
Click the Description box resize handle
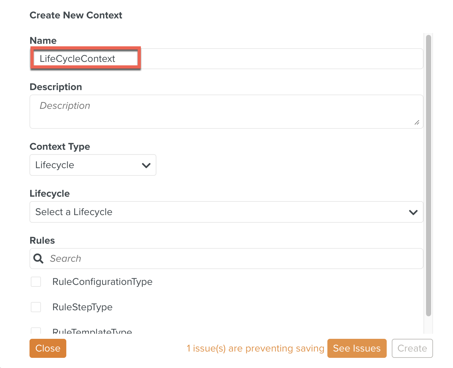point(417,122)
